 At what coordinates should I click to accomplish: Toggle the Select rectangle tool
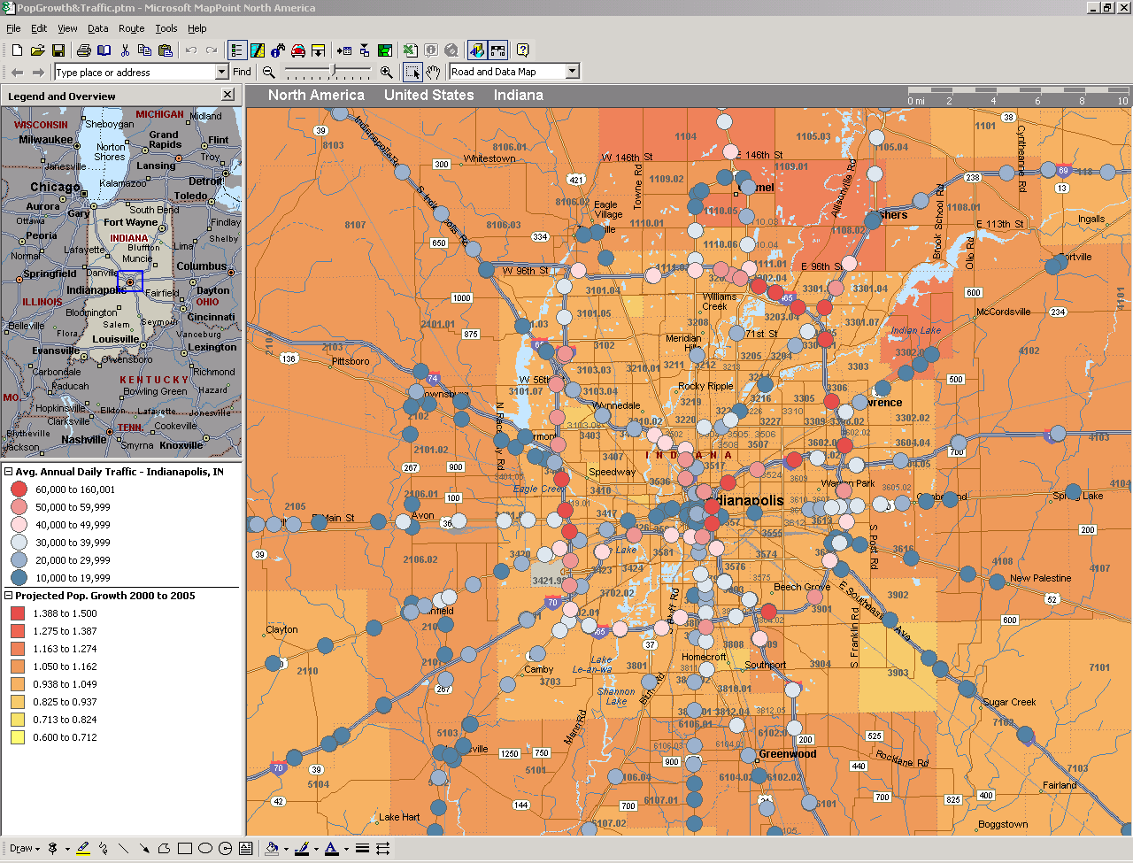click(x=412, y=72)
